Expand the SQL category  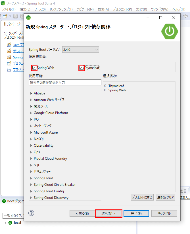point(31,165)
